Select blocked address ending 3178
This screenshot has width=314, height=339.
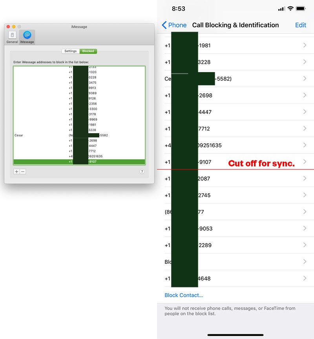click(79, 114)
